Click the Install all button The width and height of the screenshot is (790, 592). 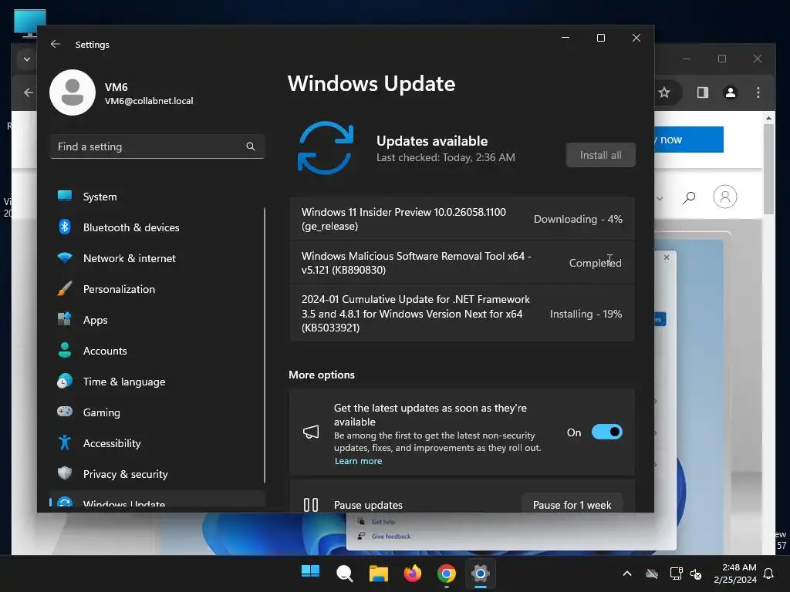click(x=600, y=155)
